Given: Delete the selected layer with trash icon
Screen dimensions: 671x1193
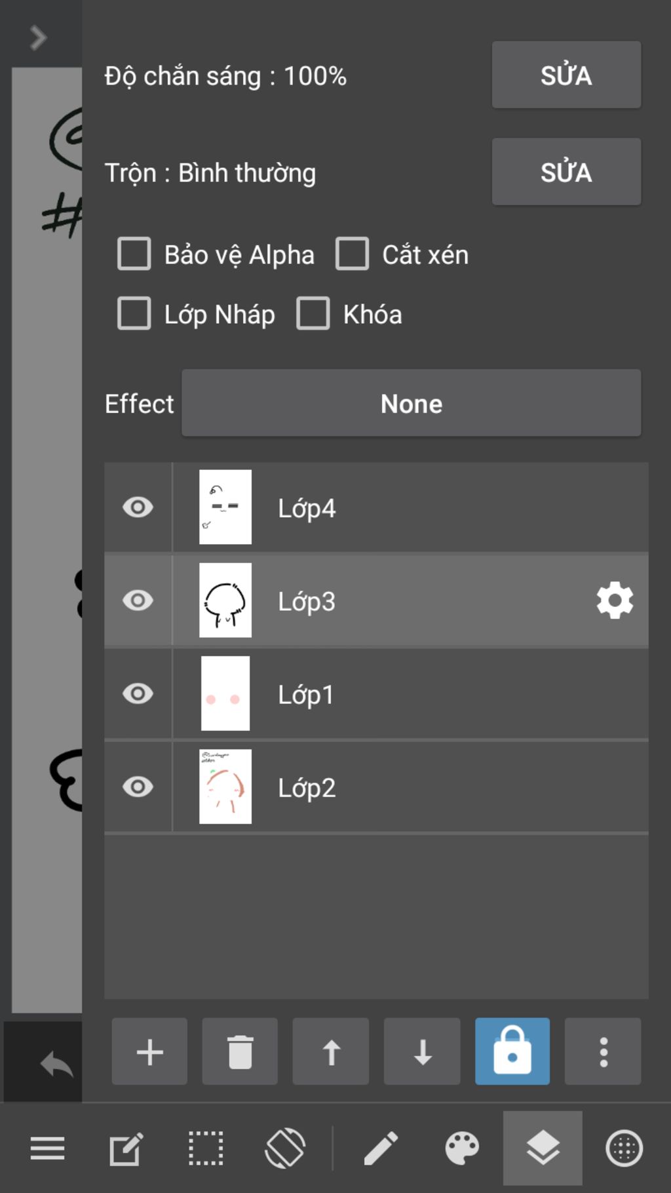Looking at the screenshot, I should (240, 1051).
